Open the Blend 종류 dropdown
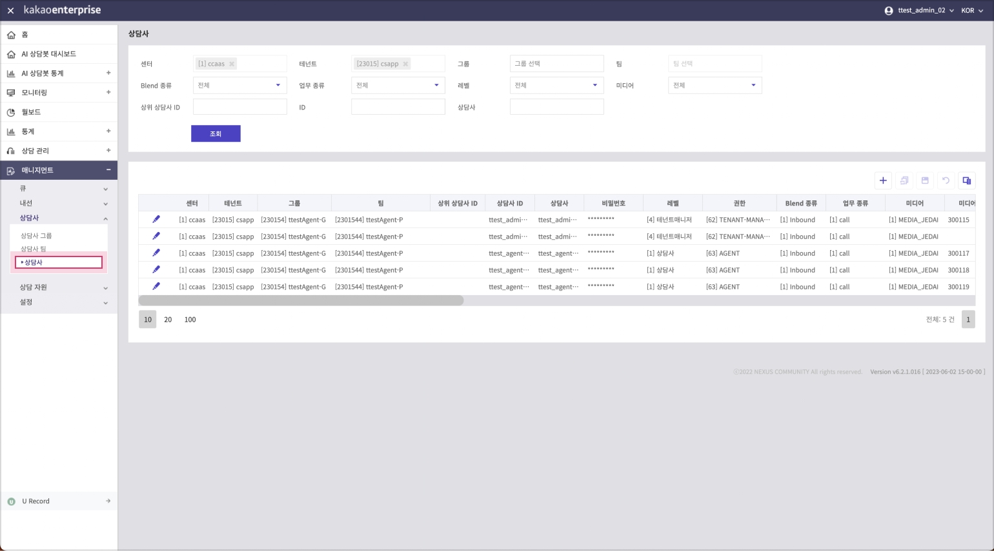Screen dimensions: 994x551 pyautogui.click(x=239, y=85)
